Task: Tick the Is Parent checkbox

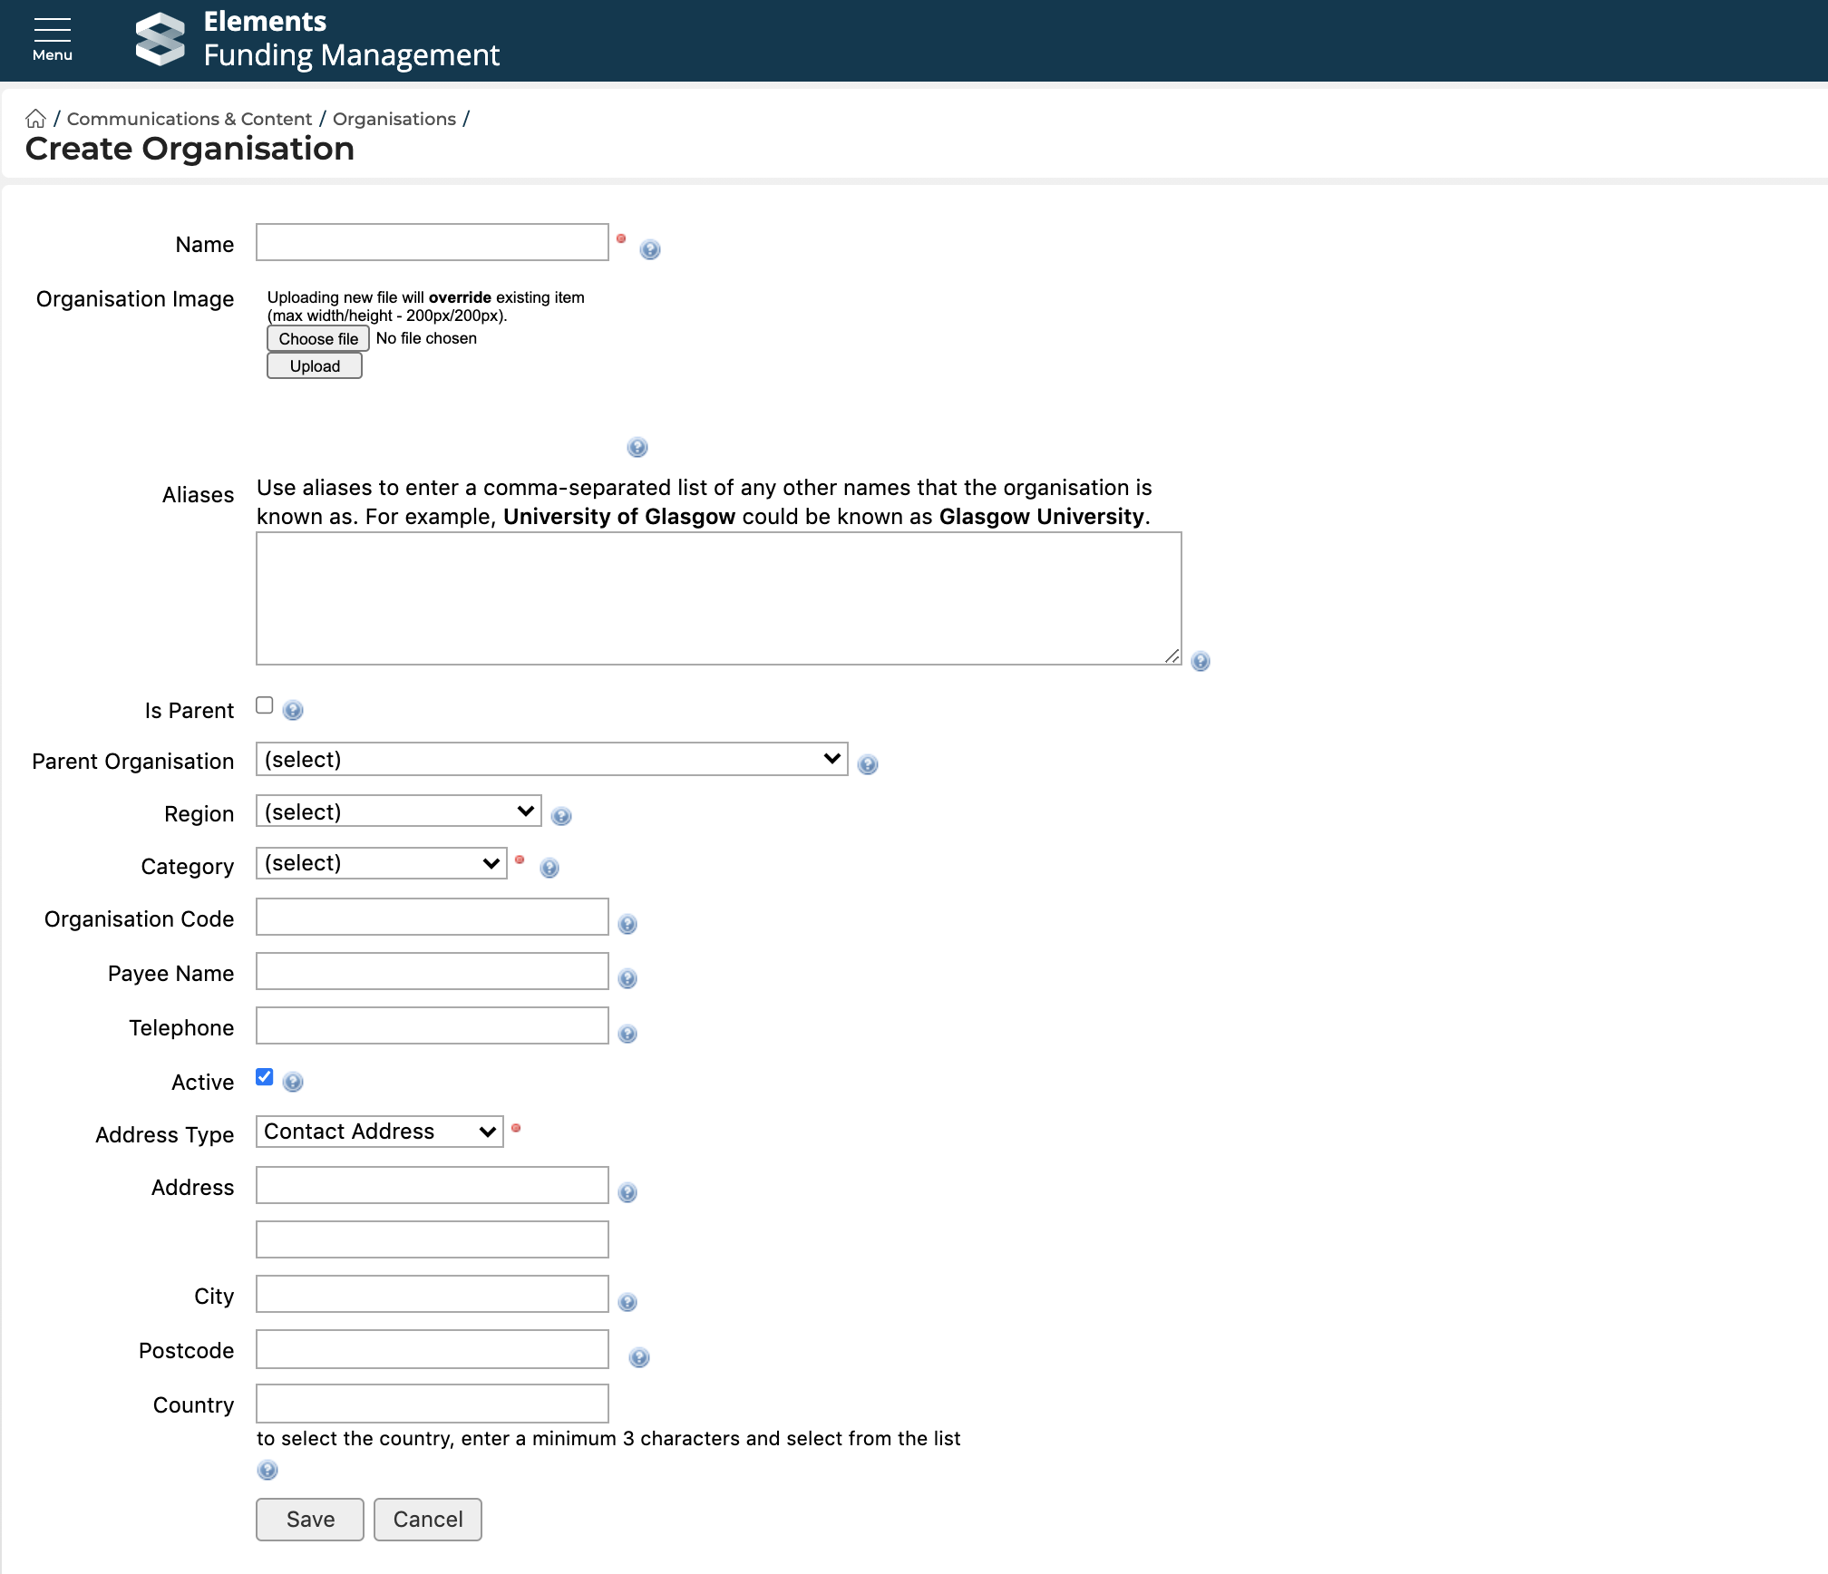Action: (x=265, y=705)
